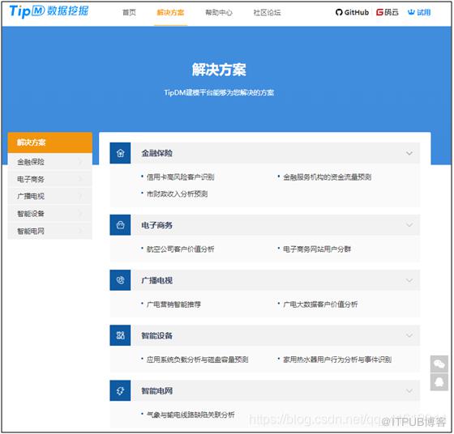Image resolution: width=454 pixels, height=434 pixels.
Task: Select the 解决方案 nav tab
Action: point(170,12)
